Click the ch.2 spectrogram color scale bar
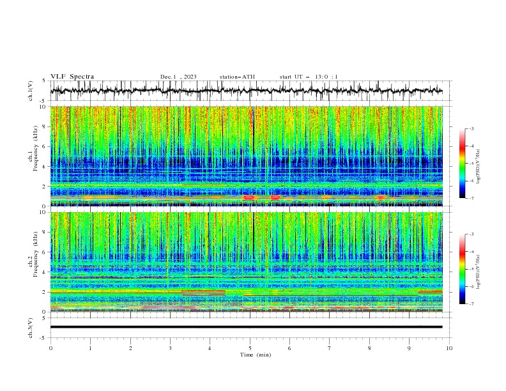 coord(462,269)
